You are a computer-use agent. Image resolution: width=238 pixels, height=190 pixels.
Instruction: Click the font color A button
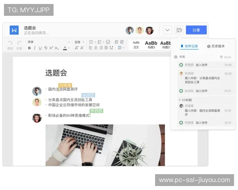pos(65,48)
